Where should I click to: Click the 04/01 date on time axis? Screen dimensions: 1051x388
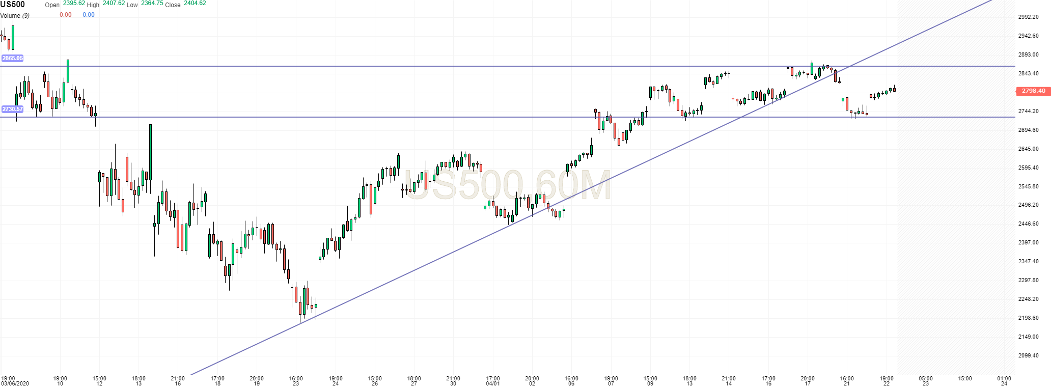point(493,383)
